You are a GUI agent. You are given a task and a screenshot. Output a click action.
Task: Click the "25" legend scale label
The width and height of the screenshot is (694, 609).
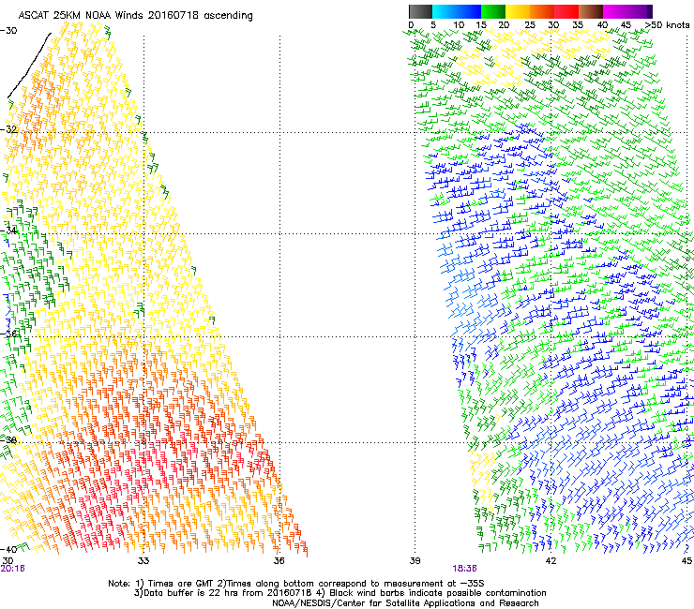pyautogui.click(x=530, y=25)
